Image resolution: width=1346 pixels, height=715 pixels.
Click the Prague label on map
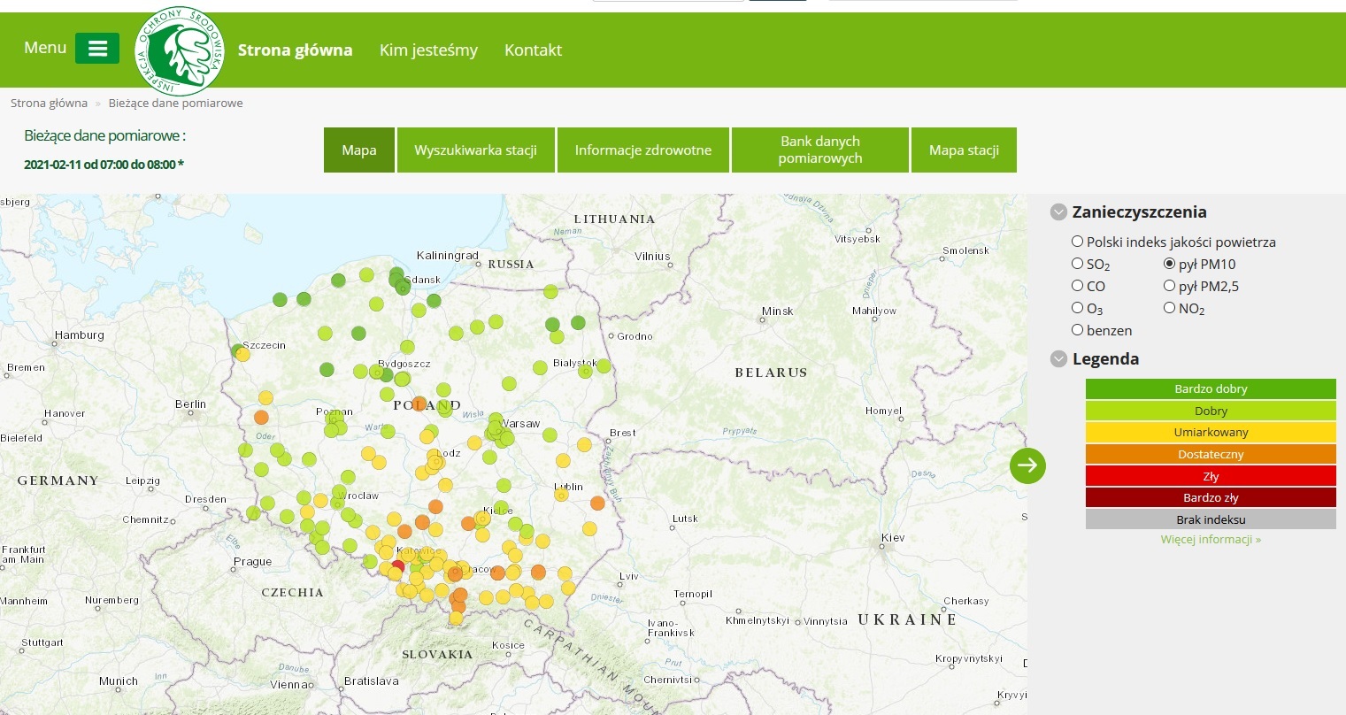[252, 562]
